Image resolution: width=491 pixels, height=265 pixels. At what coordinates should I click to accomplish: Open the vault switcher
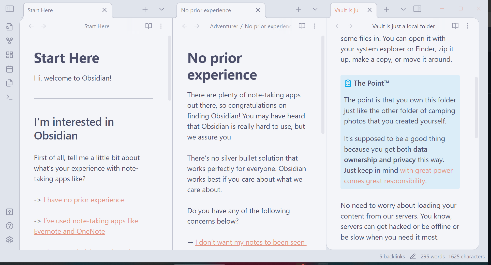click(x=9, y=212)
